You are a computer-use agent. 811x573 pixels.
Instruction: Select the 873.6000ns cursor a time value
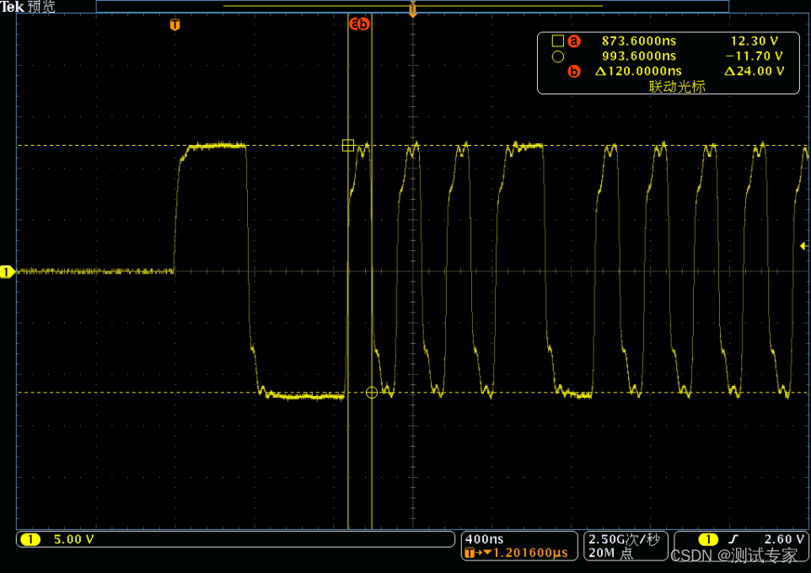point(639,40)
